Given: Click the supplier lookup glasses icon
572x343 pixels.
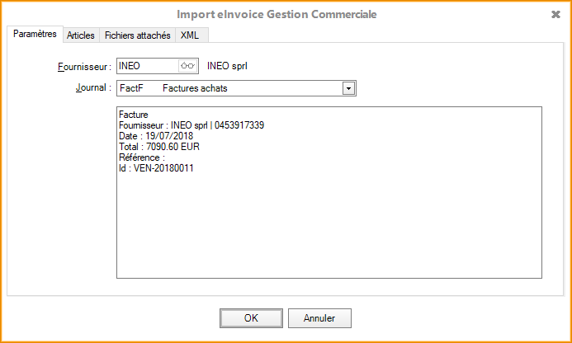Looking at the screenshot, I should point(189,66).
